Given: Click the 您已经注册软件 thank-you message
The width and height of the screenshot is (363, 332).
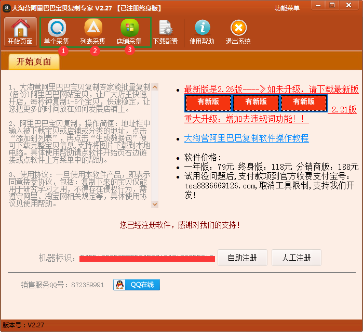Looking at the screenshot, I should [180, 225].
